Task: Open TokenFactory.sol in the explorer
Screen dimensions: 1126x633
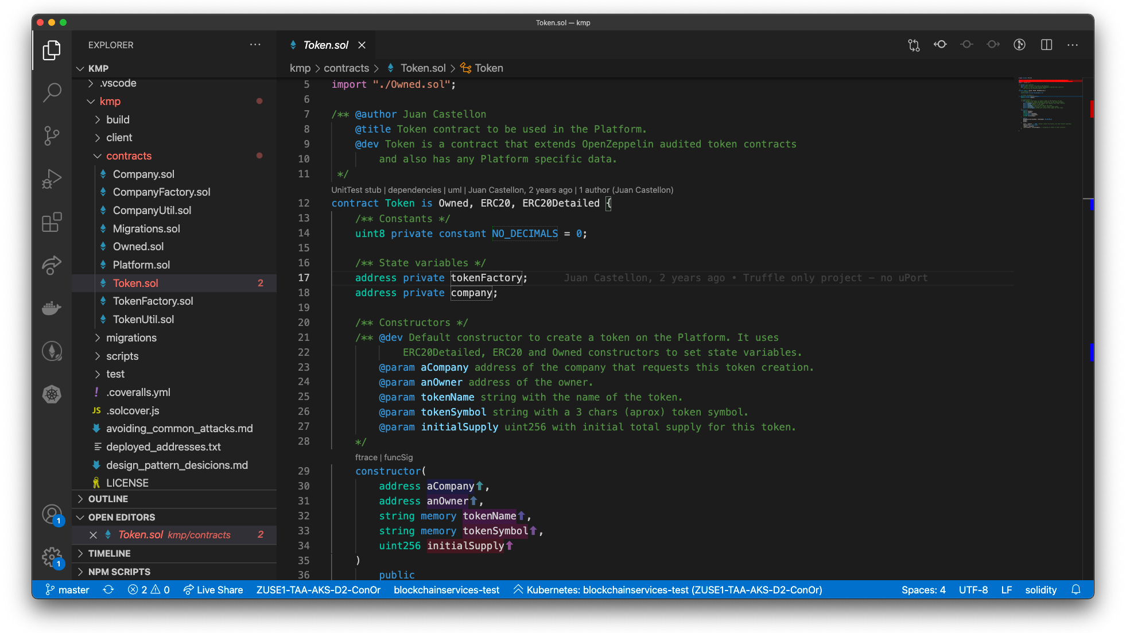Action: click(x=153, y=301)
